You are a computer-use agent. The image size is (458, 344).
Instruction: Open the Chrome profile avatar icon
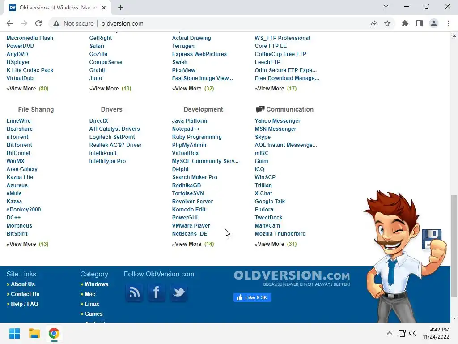tap(434, 23)
